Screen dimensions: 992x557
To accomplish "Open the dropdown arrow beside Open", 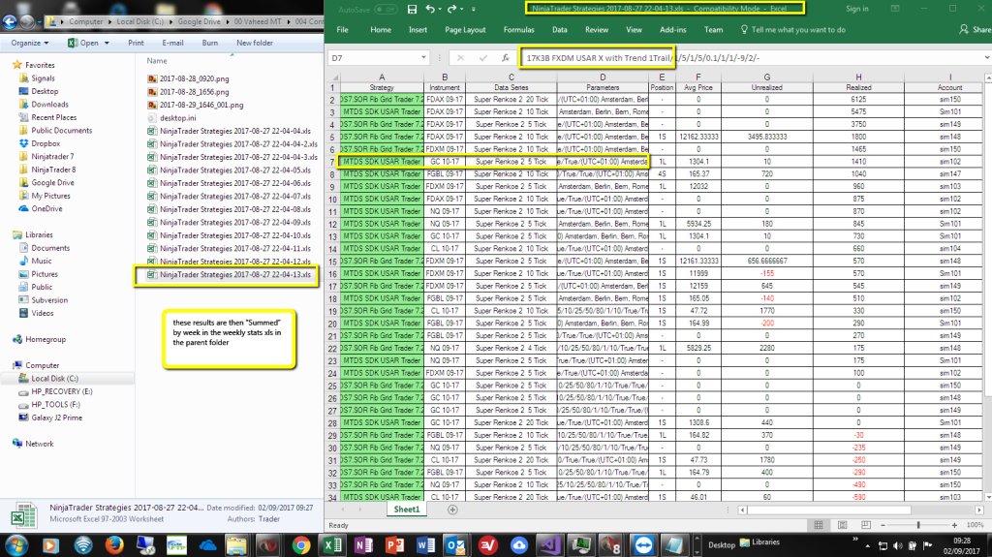I will tap(107, 43).
